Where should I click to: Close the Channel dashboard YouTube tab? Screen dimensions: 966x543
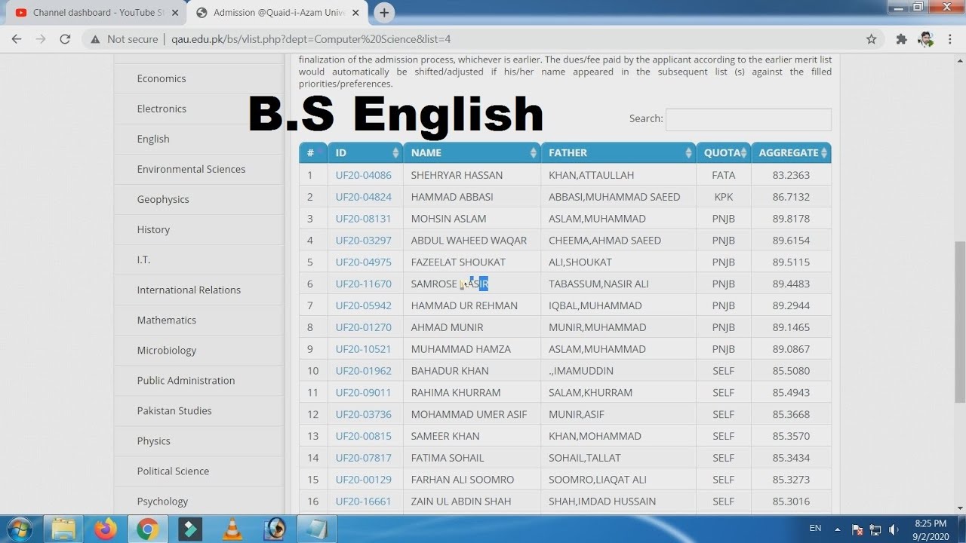coord(176,13)
